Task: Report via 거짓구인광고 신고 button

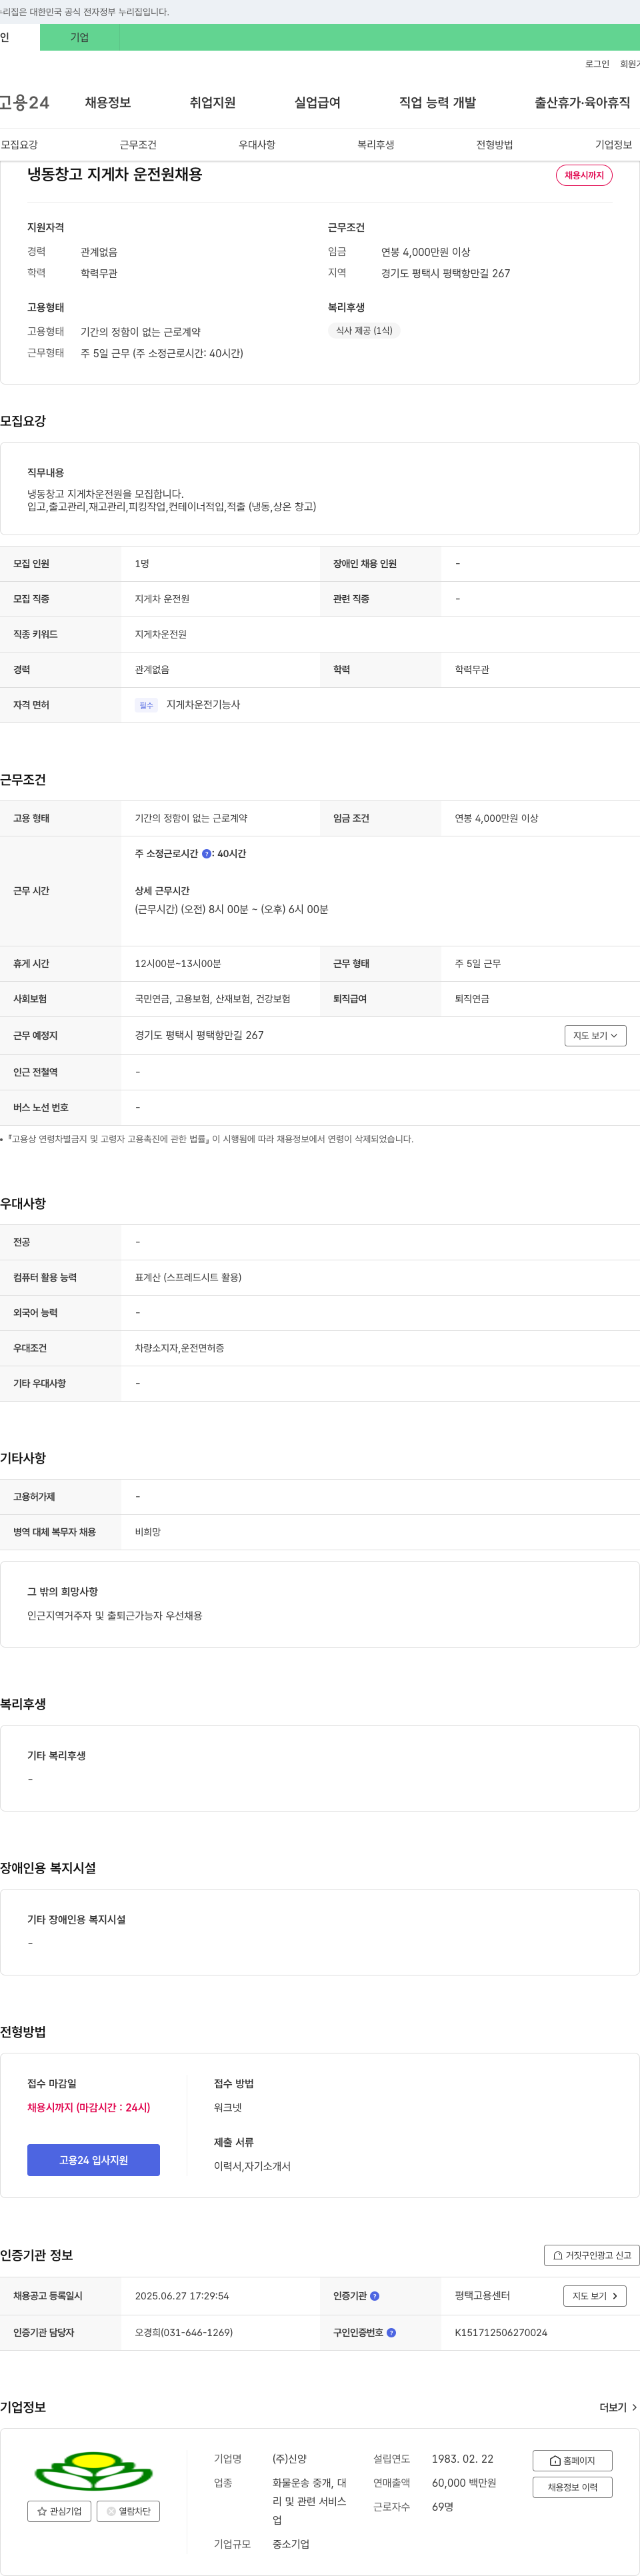Action: pos(591,2255)
